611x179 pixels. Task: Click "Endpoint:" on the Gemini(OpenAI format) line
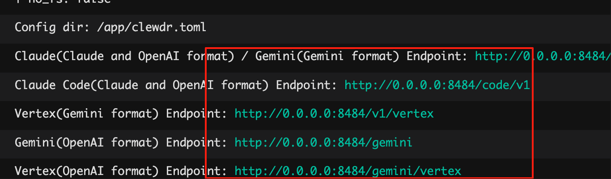pyautogui.click(x=197, y=142)
